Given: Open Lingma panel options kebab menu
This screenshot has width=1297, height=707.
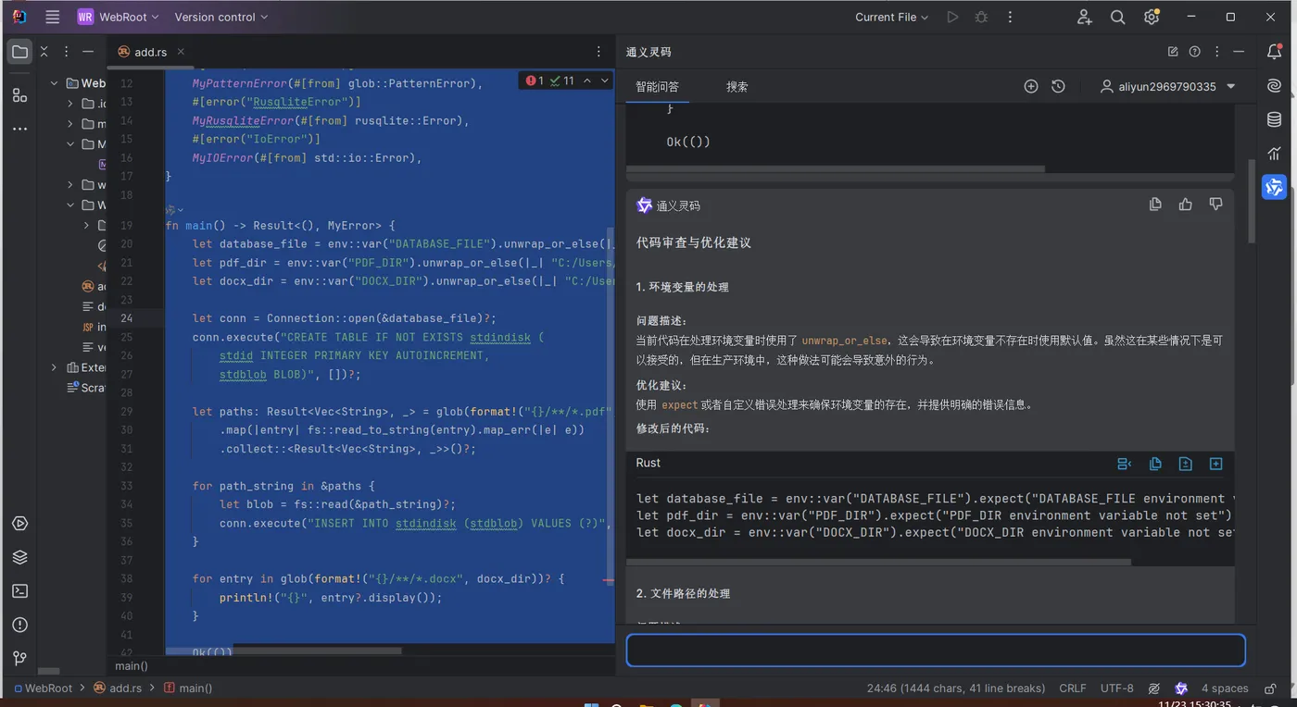Looking at the screenshot, I should [1217, 52].
